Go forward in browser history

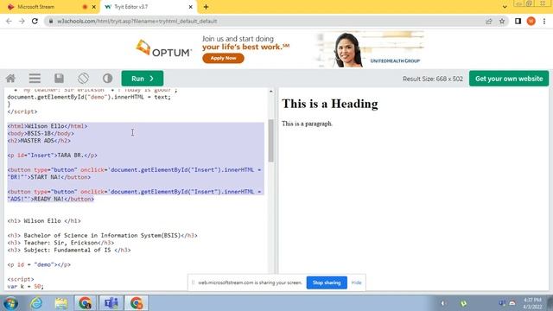point(22,21)
